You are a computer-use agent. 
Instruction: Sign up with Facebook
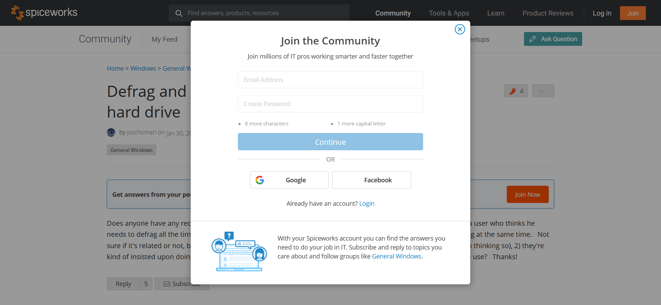(x=371, y=180)
